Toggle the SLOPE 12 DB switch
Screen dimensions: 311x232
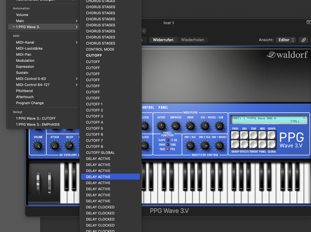[168, 140]
